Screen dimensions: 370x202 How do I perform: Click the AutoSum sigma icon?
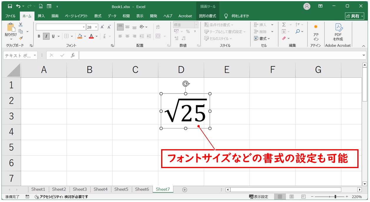click(x=284, y=25)
